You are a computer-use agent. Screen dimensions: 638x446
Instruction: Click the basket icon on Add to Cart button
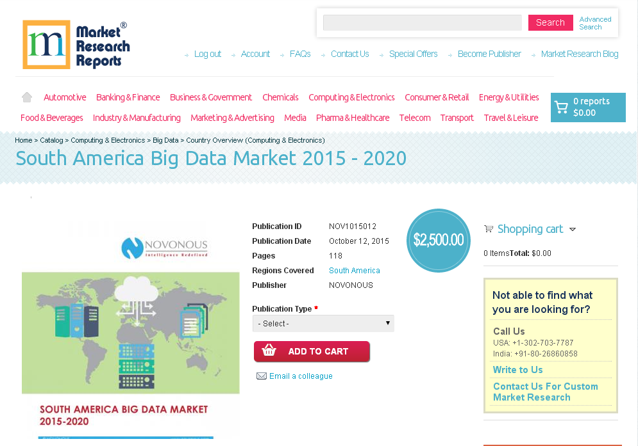pyautogui.click(x=269, y=351)
